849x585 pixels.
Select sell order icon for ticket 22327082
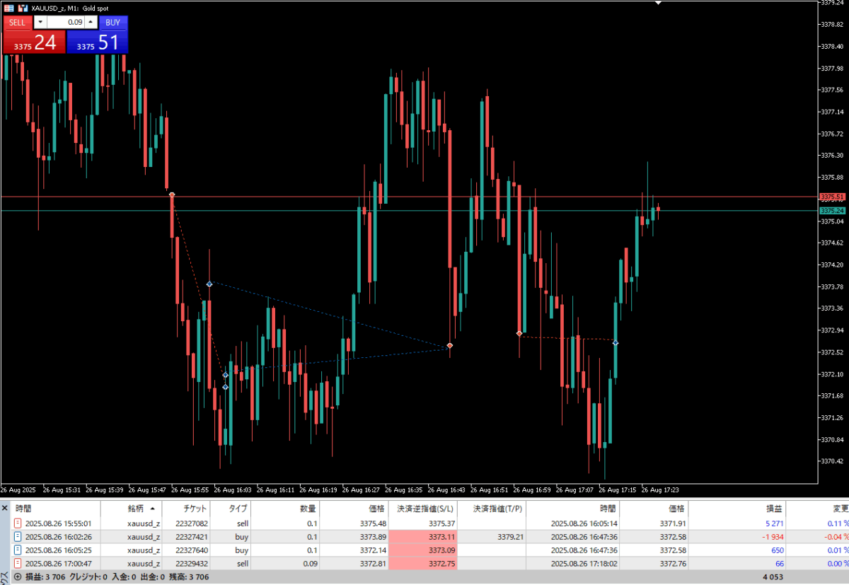click(18, 523)
